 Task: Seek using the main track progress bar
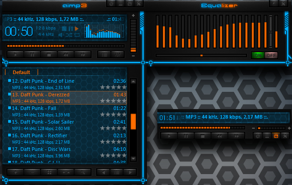[65, 46]
